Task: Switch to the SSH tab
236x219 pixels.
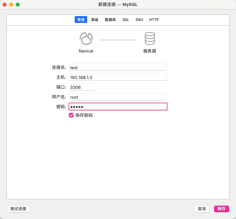Action: tap(139, 20)
